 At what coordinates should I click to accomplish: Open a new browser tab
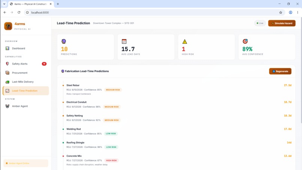click(58, 4)
